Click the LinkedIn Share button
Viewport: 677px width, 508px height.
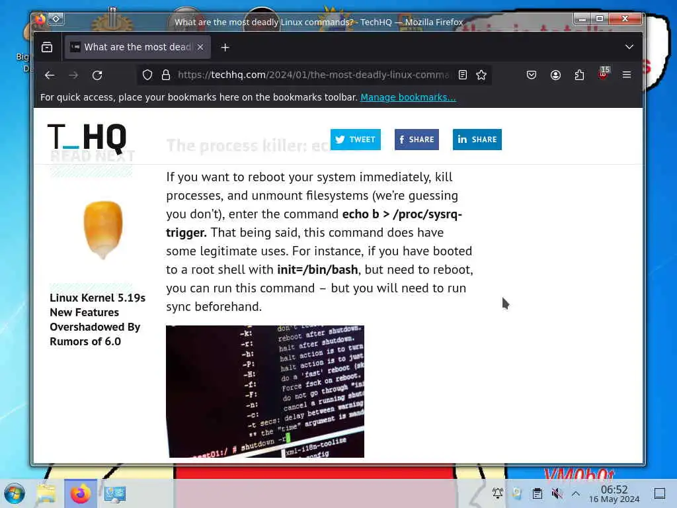pyautogui.click(x=477, y=140)
